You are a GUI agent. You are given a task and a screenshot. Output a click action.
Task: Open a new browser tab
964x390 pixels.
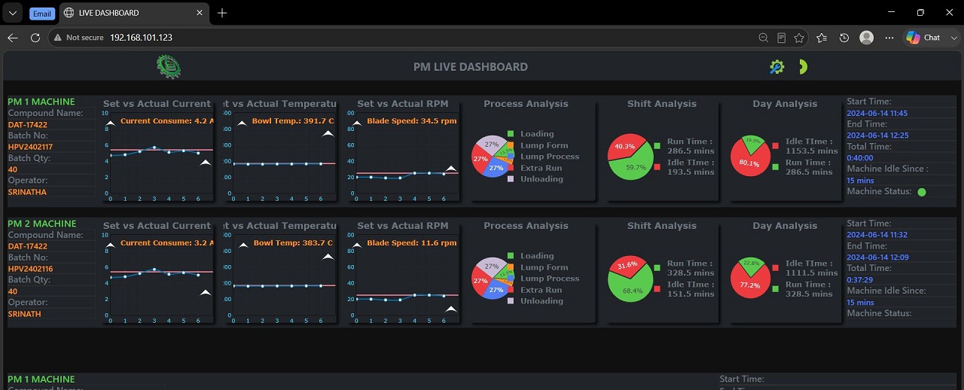222,13
